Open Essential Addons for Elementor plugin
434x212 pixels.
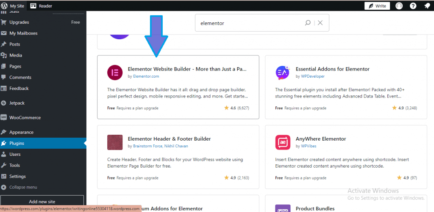coord(332,69)
